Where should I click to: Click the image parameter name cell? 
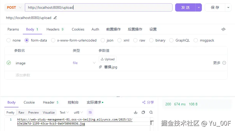21,63
